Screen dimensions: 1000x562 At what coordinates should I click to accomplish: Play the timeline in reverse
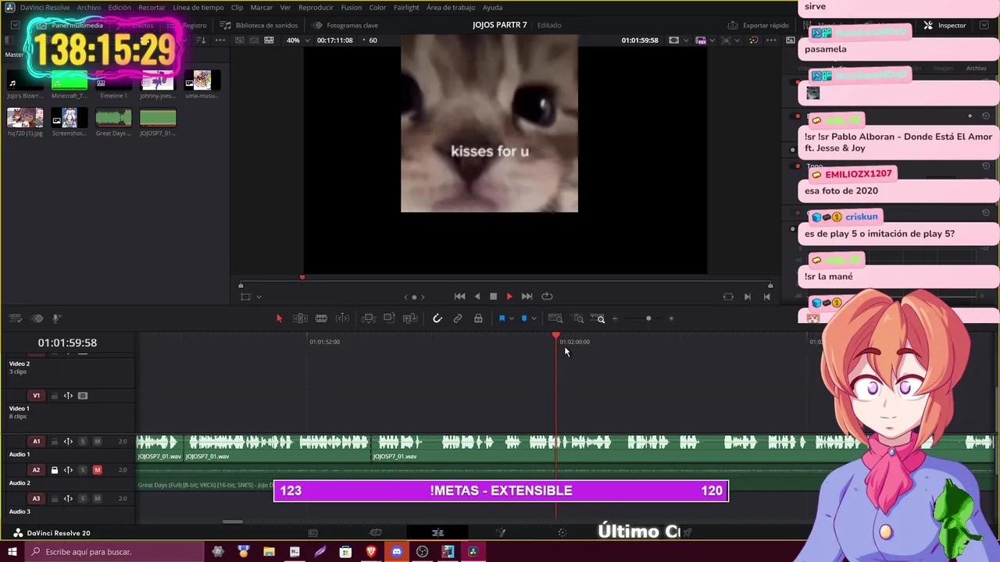tap(477, 297)
